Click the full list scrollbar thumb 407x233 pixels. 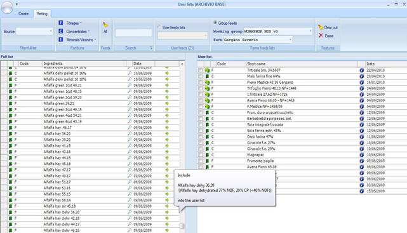pos(182,226)
